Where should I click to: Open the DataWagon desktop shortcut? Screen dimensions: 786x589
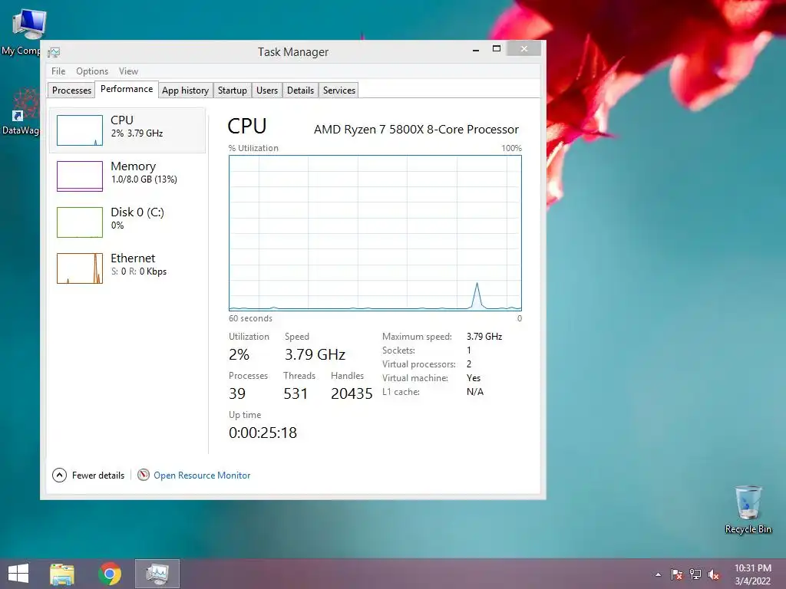pos(21,112)
